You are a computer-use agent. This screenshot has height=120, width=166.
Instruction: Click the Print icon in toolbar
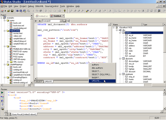(60, 11)
